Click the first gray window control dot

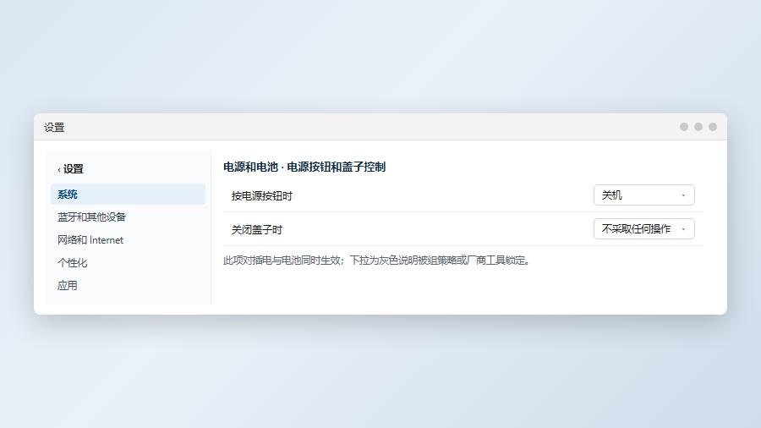[x=684, y=127]
